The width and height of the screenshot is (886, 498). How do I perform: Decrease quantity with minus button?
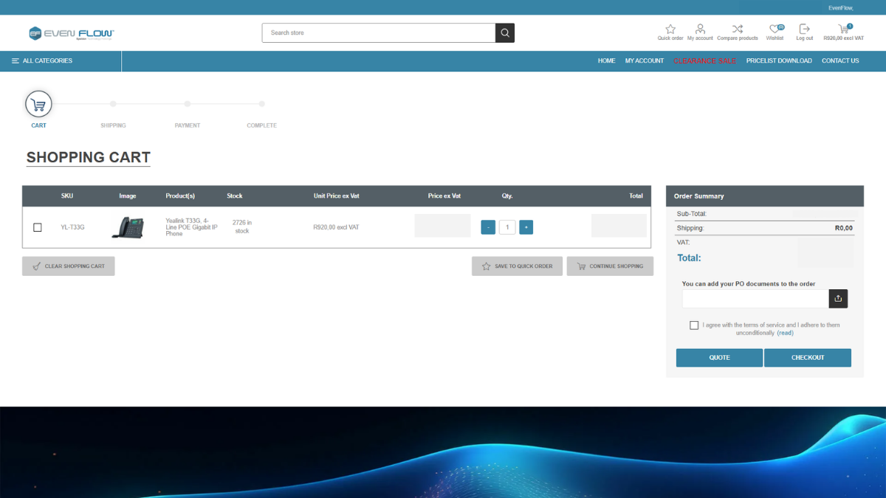pyautogui.click(x=488, y=227)
